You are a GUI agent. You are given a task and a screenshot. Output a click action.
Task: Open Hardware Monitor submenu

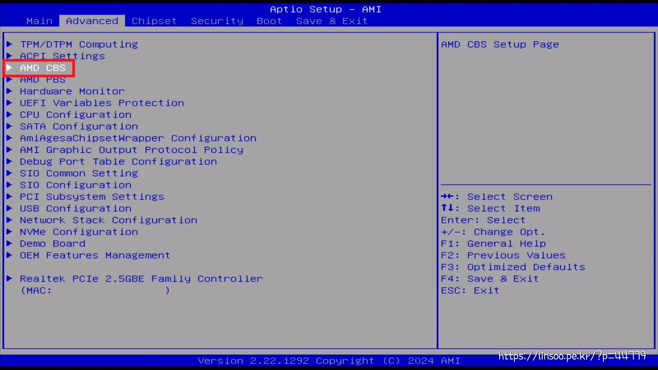(72, 91)
